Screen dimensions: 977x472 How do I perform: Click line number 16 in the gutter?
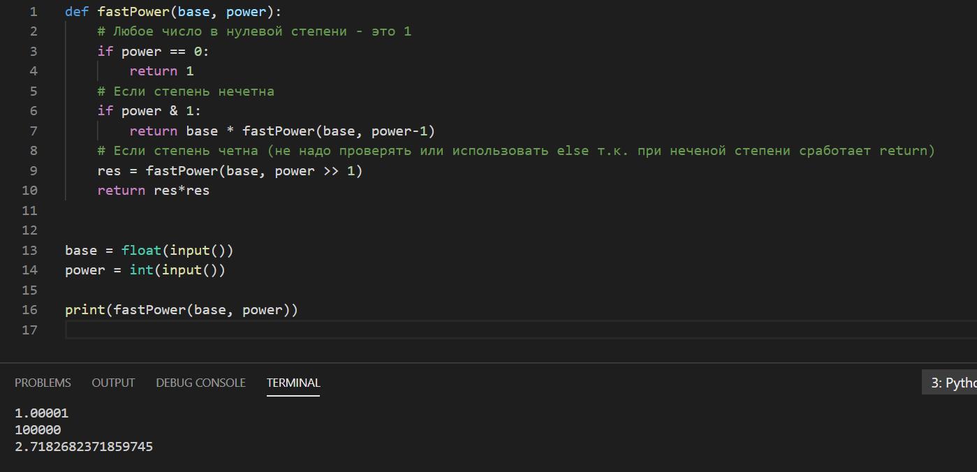[30, 310]
